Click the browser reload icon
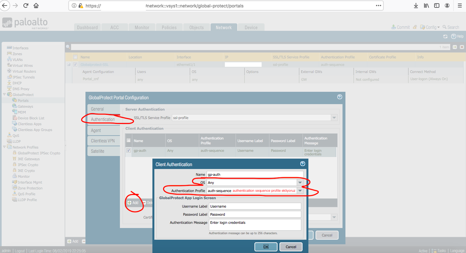This screenshot has width=466, height=253. coord(26,6)
